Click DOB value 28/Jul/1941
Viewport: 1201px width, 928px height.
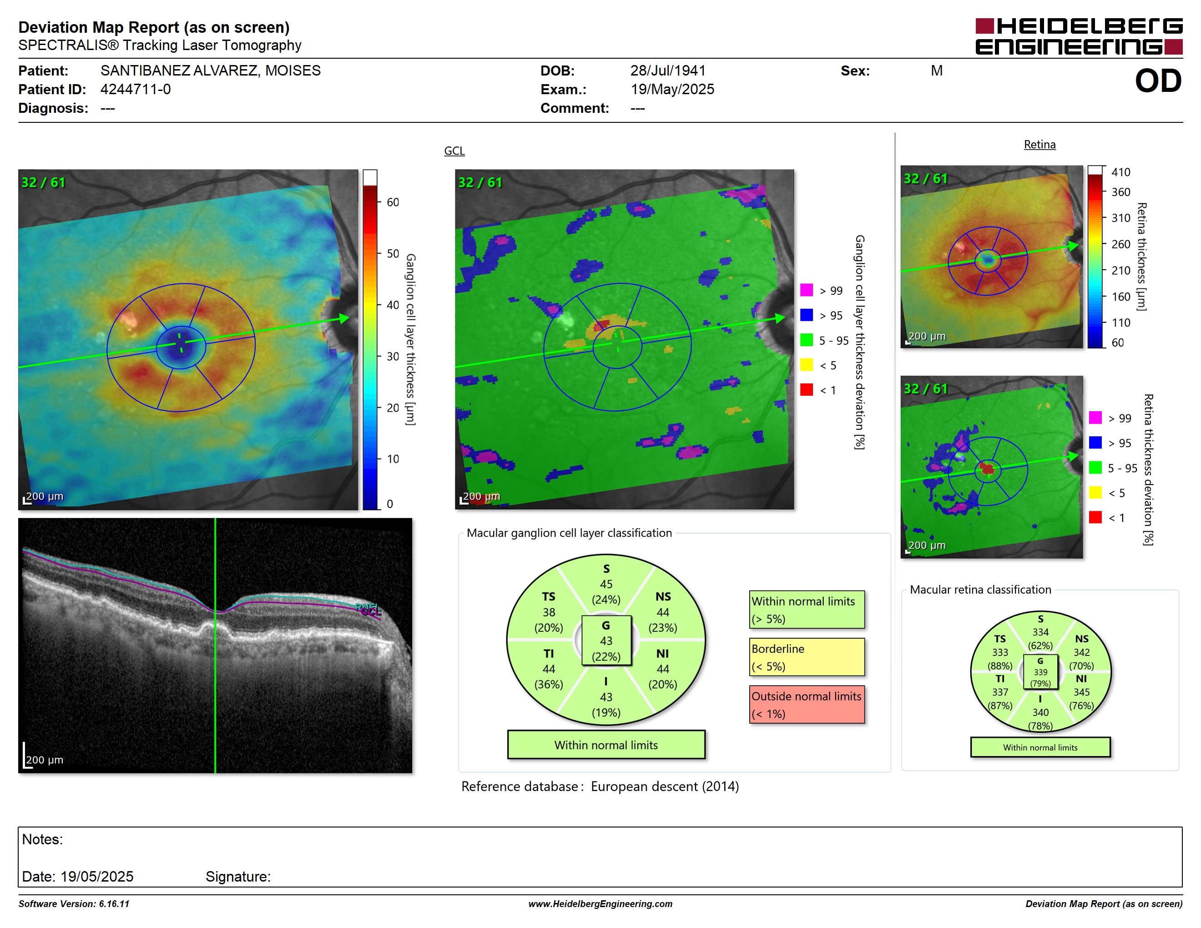[667, 71]
